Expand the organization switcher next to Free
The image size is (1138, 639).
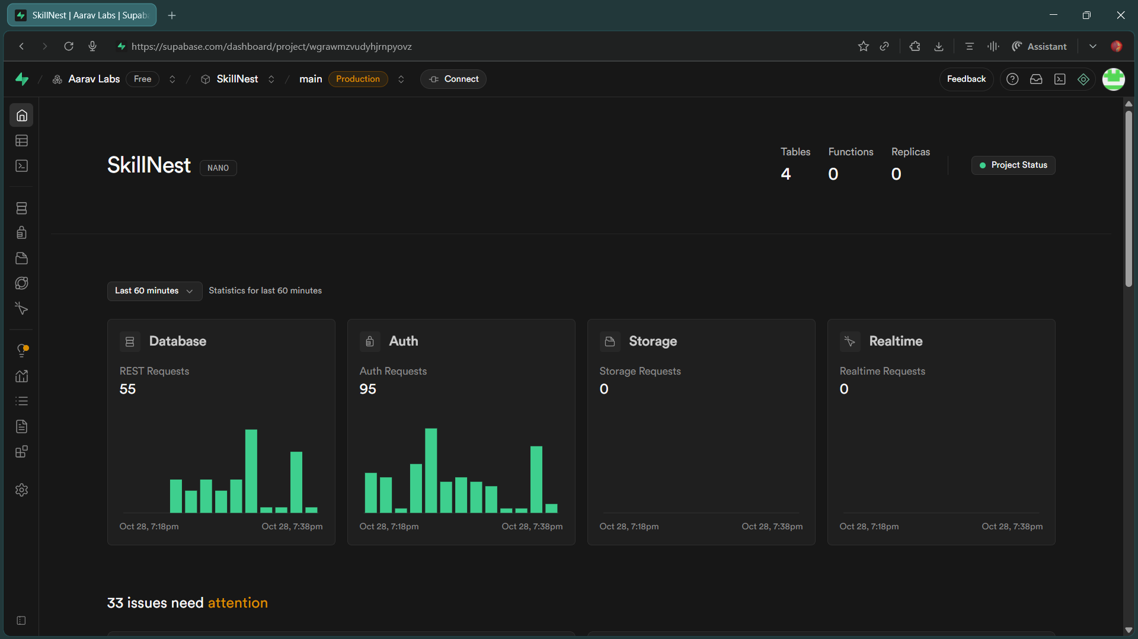[x=172, y=79]
